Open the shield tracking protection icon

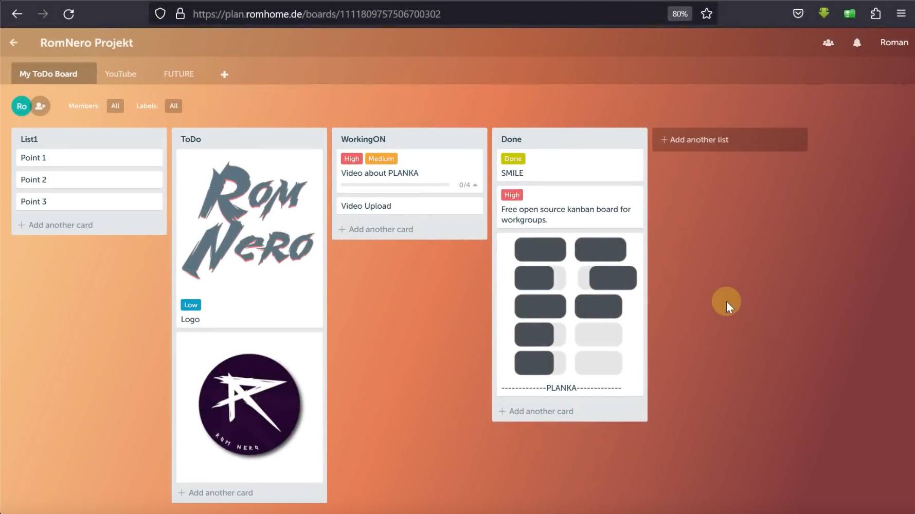tap(160, 14)
